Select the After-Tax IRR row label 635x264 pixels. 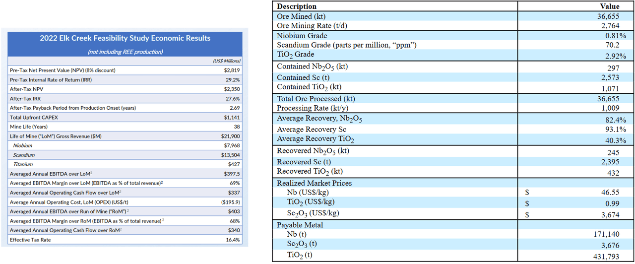pos(26,99)
